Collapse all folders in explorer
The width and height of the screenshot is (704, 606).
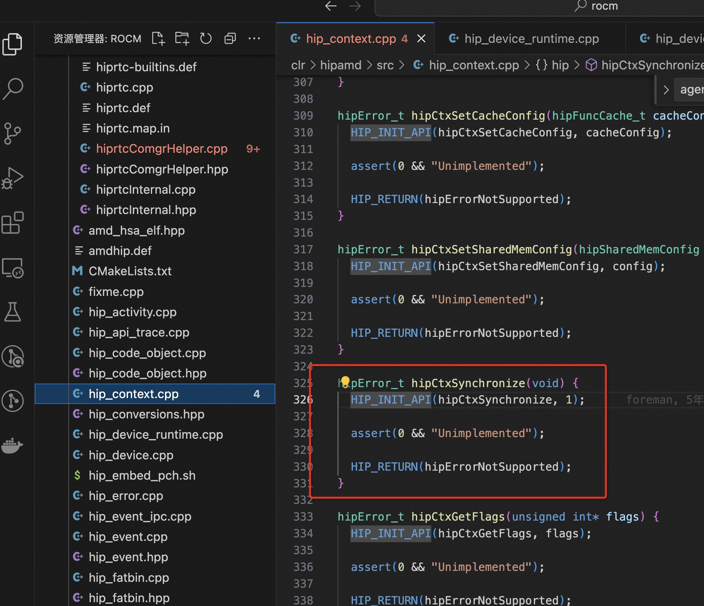point(230,38)
